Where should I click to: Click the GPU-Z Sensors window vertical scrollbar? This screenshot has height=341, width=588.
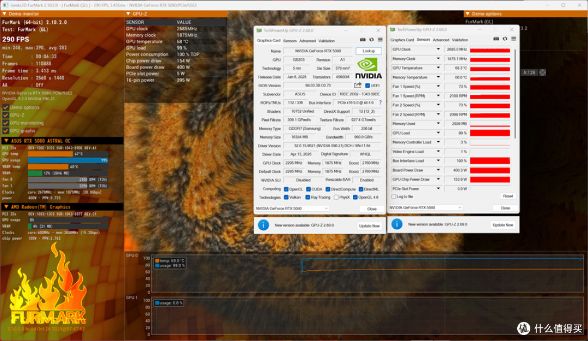point(515,94)
